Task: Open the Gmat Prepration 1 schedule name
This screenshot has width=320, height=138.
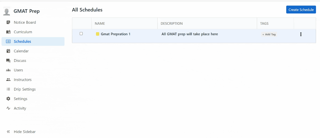Action: (x=115, y=34)
